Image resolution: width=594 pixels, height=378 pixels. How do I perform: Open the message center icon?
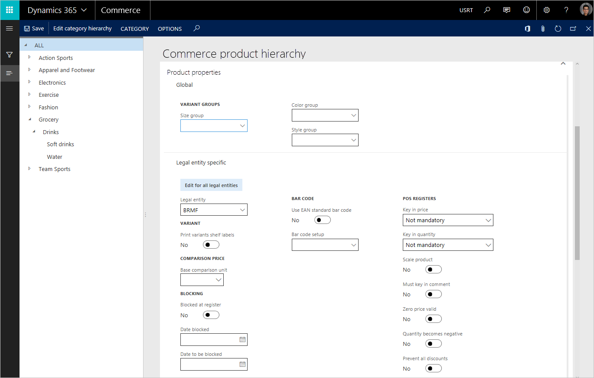coord(506,10)
